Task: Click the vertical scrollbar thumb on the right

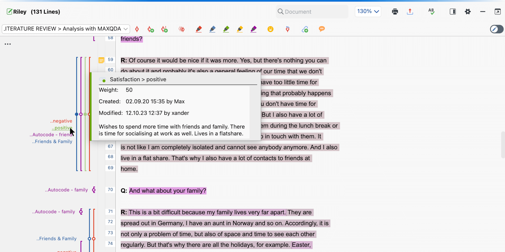Action: click(x=503, y=145)
